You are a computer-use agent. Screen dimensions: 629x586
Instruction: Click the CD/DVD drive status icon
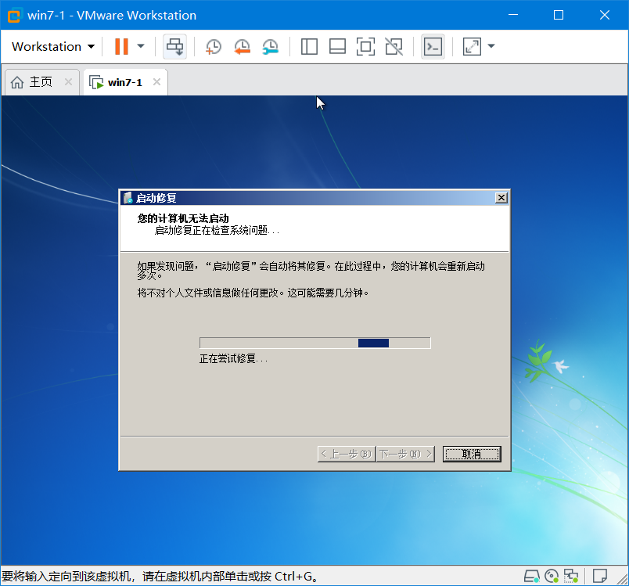coord(552,577)
